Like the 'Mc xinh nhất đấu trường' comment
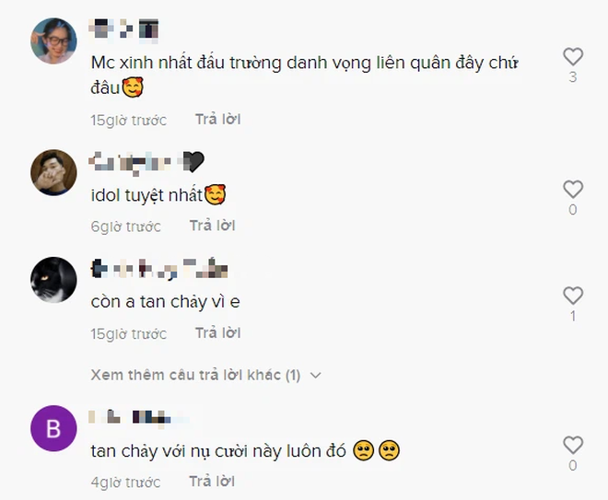608x500 pixels. coord(573,57)
